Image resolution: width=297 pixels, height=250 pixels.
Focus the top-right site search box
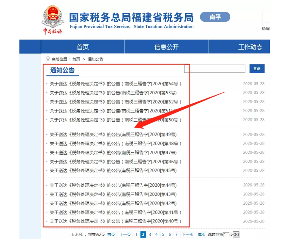point(266,17)
